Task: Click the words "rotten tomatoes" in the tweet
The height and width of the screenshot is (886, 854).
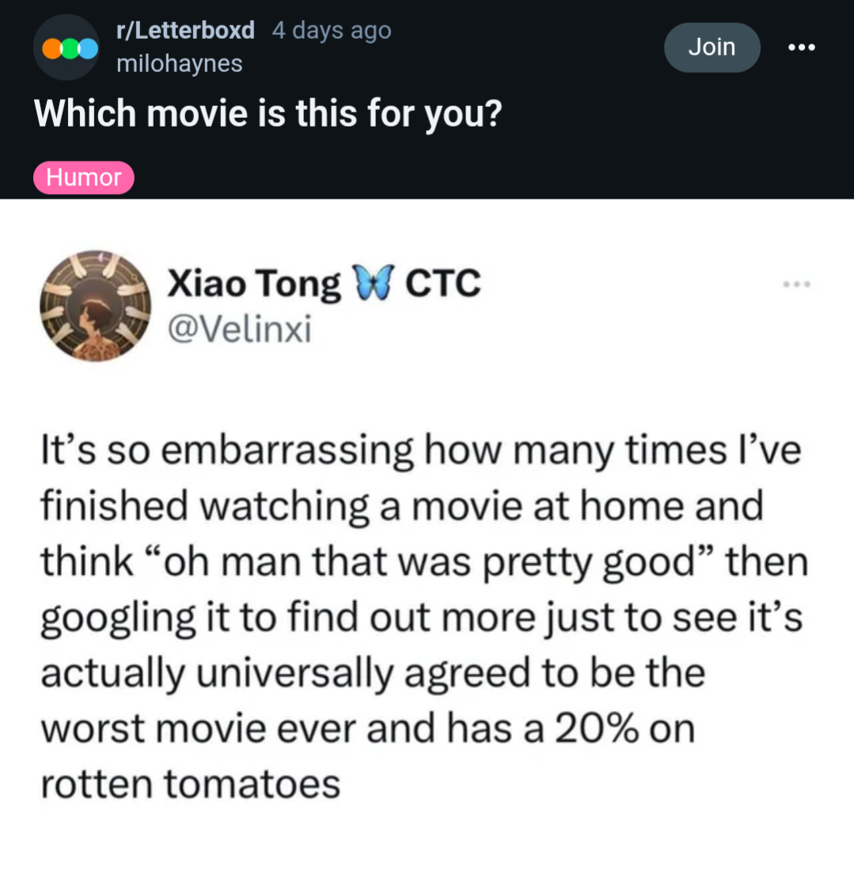Action: 190,784
